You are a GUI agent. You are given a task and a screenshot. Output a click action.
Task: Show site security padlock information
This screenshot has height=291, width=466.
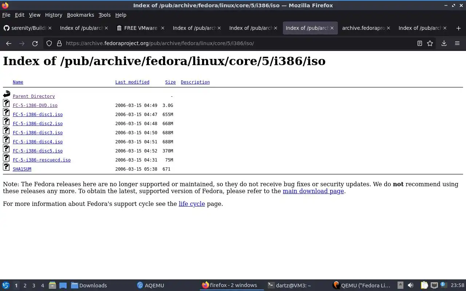[x=59, y=43]
